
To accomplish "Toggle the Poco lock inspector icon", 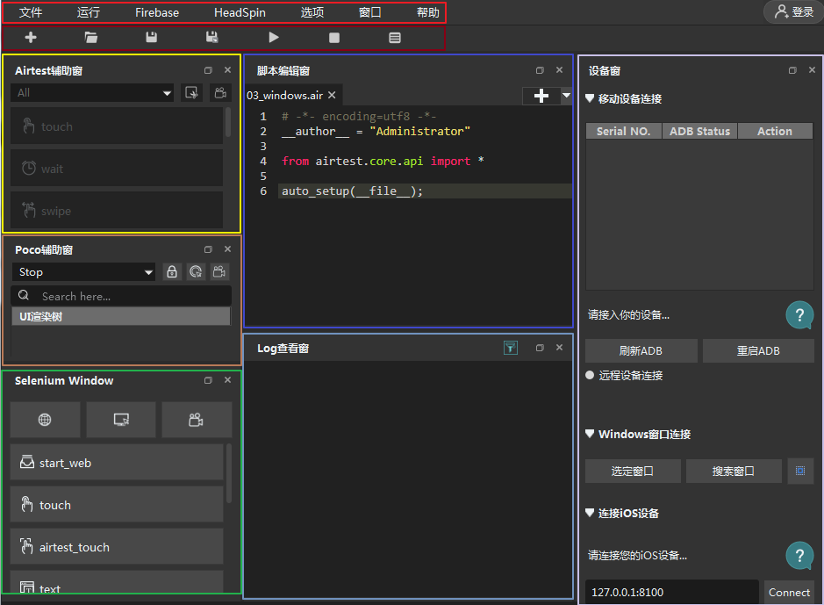I will tap(172, 271).
